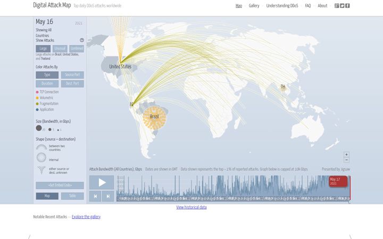The width and height of the screenshot is (383, 239).
Task: Click the Digital Attack Map title
Action: [52, 5]
